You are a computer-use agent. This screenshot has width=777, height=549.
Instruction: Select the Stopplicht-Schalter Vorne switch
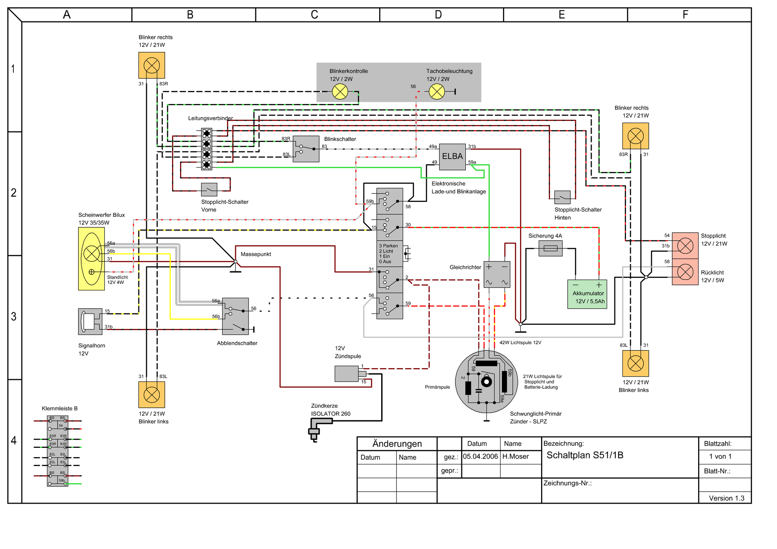coord(209,189)
